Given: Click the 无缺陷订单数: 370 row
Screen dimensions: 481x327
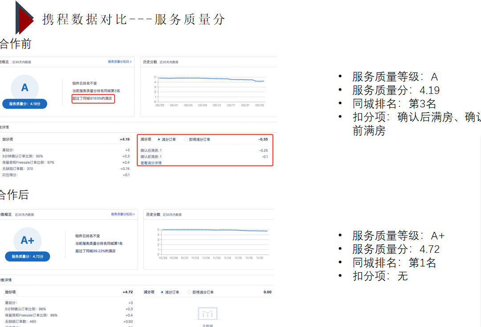Looking at the screenshot, I should [x=66, y=169].
